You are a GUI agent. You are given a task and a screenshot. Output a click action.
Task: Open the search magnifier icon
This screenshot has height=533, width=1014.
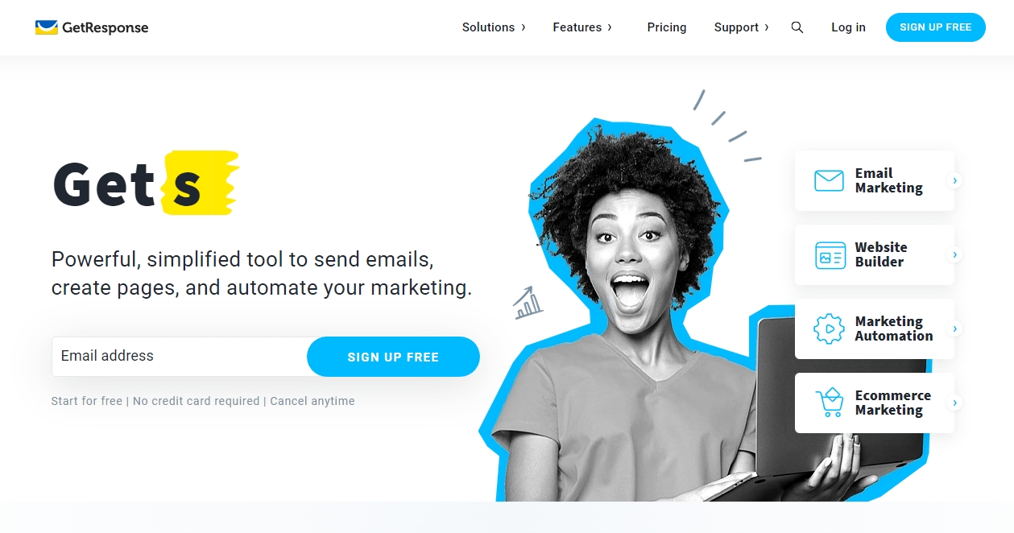click(797, 27)
